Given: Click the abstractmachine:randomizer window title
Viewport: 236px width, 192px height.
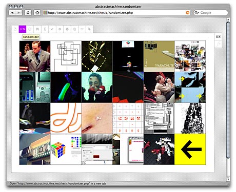Looking at the screenshot, I should click(x=118, y=7).
